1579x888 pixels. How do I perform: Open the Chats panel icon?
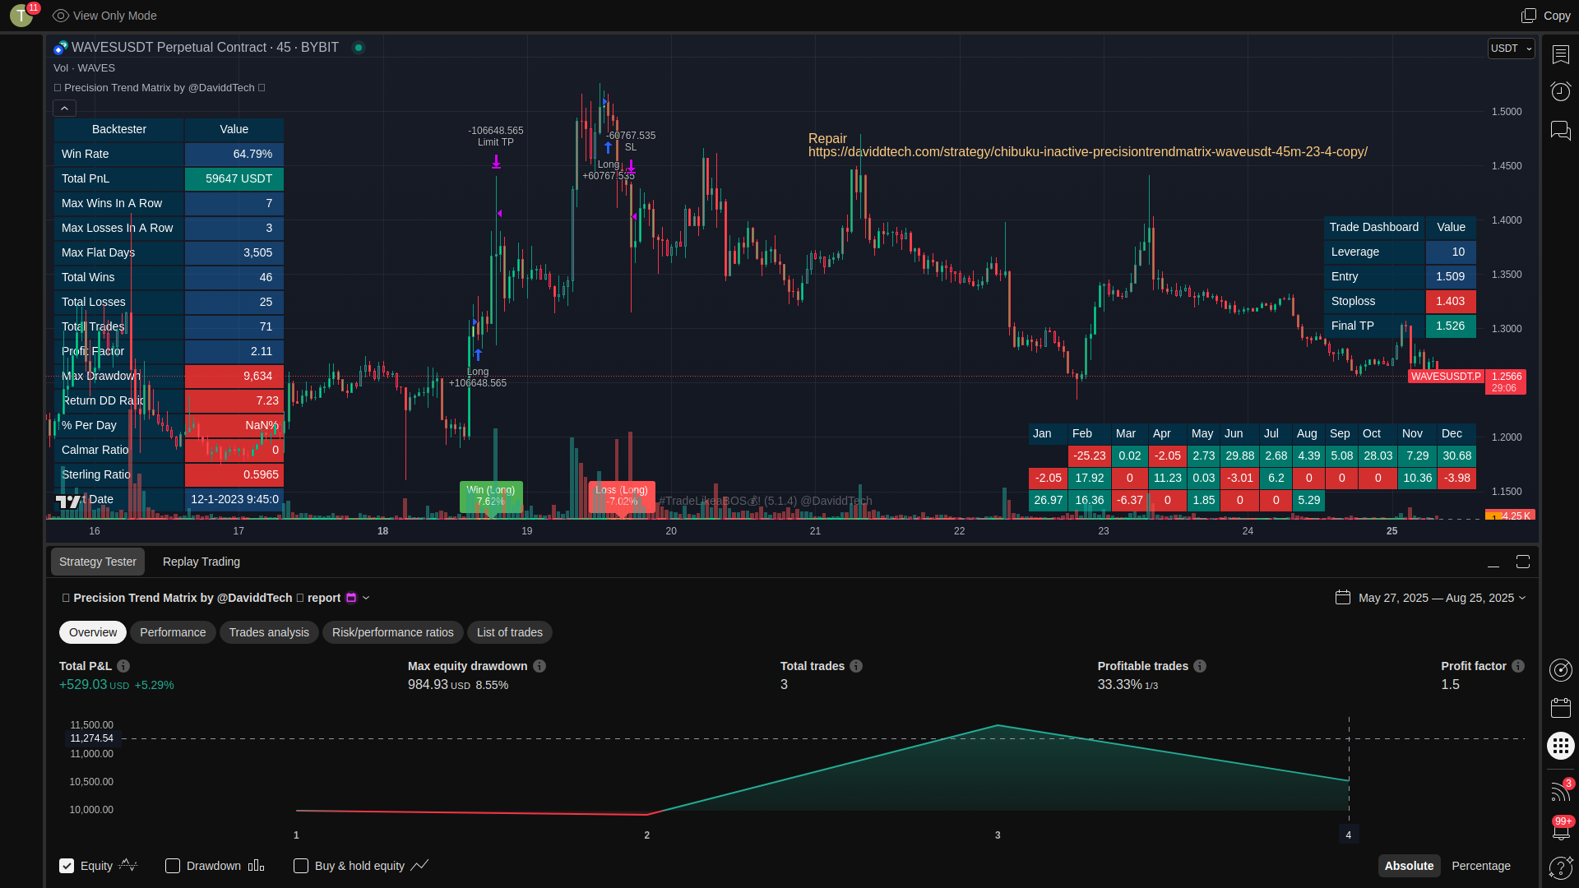[x=1561, y=130]
